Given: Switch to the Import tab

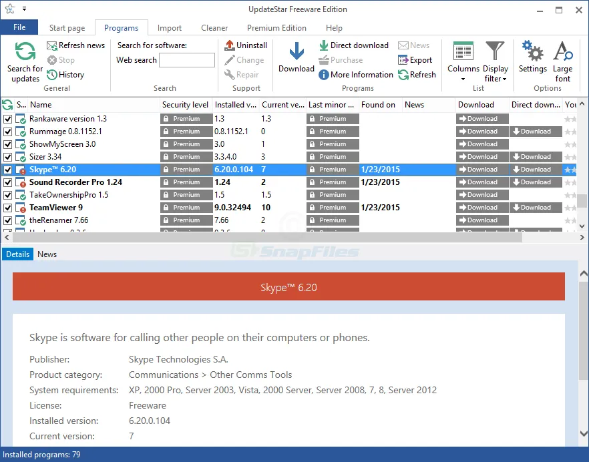Looking at the screenshot, I should [x=170, y=28].
